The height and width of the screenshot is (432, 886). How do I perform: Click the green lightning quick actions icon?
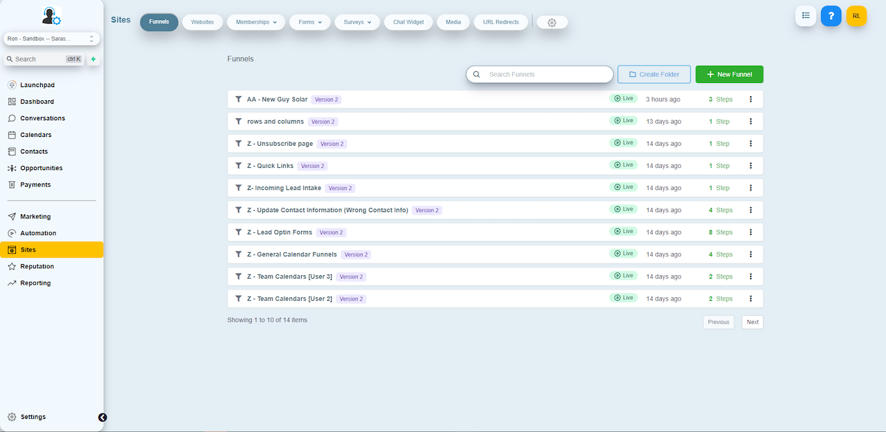pyautogui.click(x=93, y=59)
